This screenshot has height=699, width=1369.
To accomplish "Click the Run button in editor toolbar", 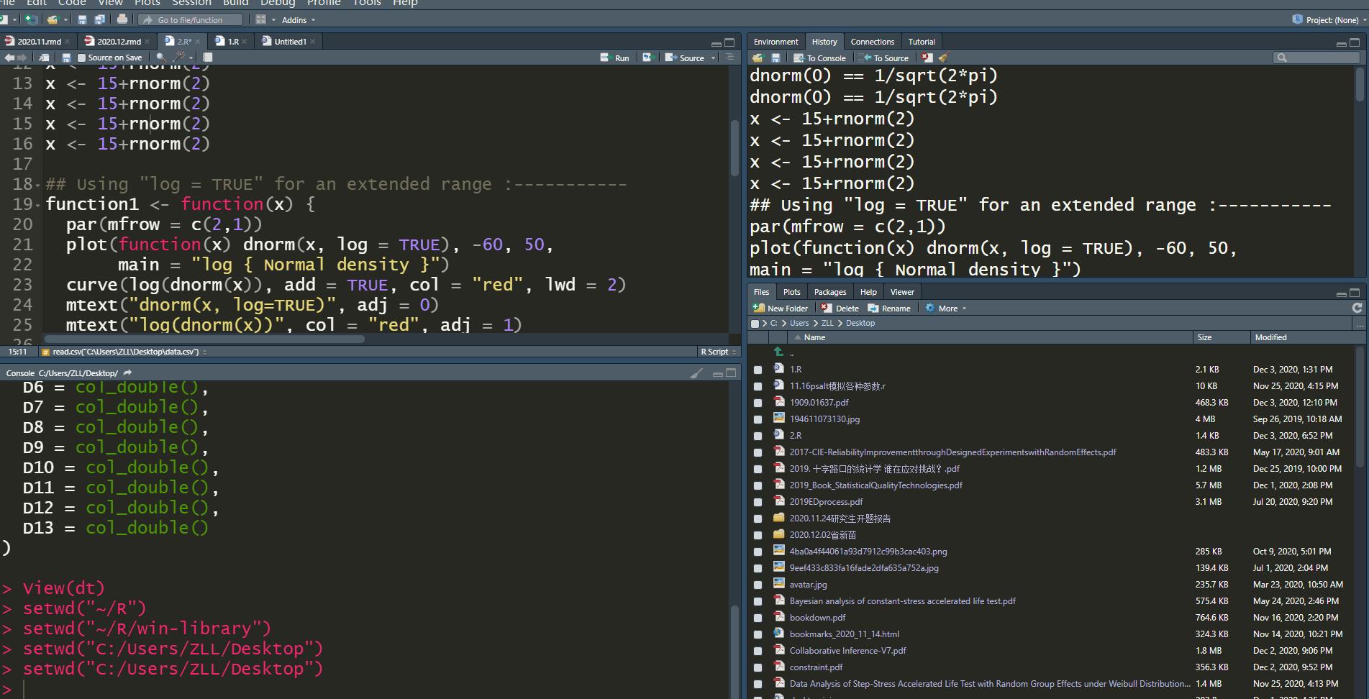I will coord(615,58).
